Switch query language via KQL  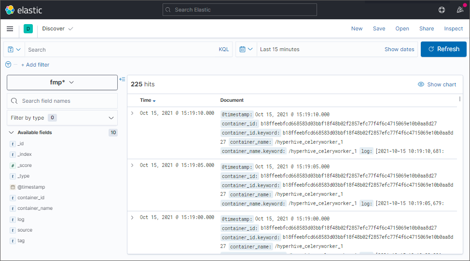(x=224, y=49)
